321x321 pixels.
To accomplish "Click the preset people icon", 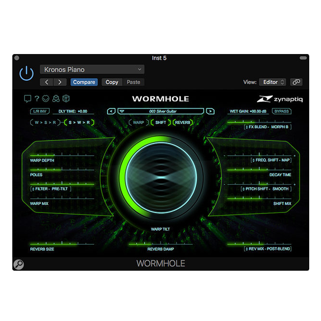I will [56, 98].
